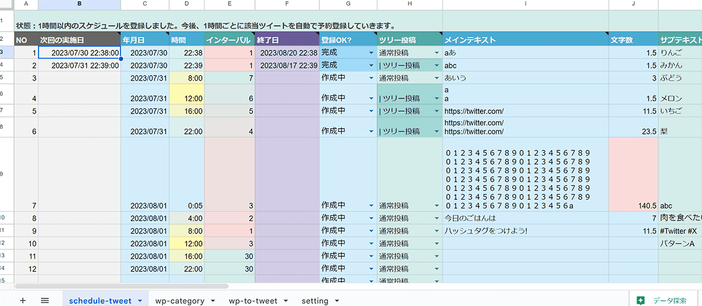Open the wp-category tab menu arrow
Screen dimensions: 702x306
coord(212,301)
